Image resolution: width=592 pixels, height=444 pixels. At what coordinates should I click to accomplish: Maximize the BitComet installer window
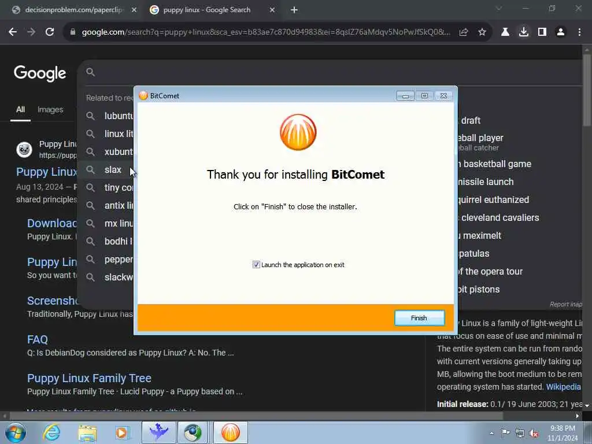coord(424,96)
